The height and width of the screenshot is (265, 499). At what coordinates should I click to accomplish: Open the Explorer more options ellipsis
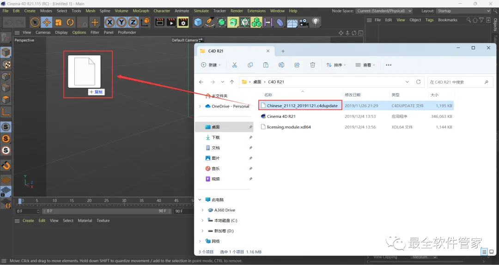389,65
